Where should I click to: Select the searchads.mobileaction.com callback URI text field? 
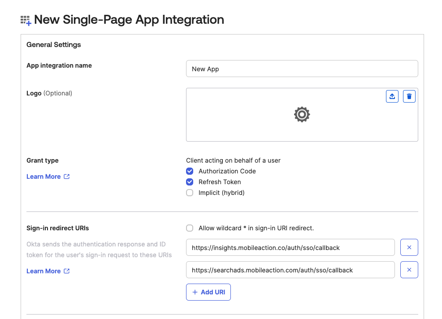tap(290, 269)
